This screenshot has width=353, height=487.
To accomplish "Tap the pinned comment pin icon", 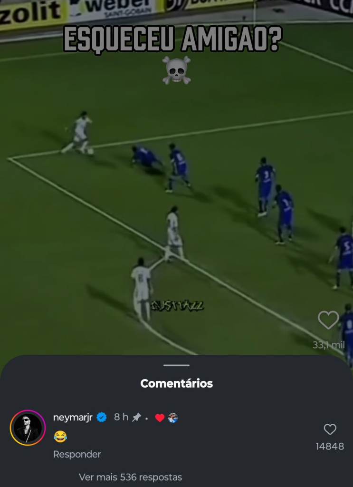I will point(136,418).
